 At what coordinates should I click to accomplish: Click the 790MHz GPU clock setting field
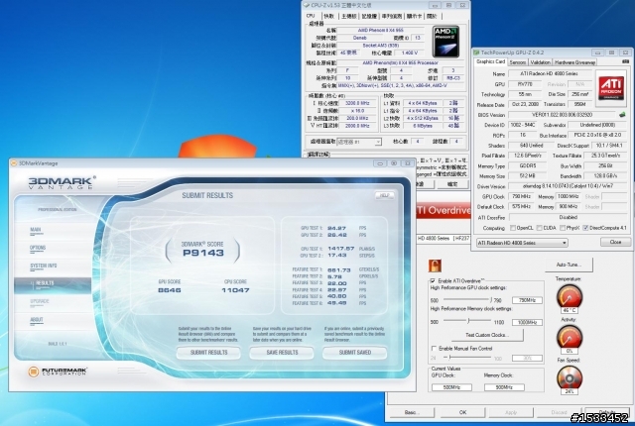pos(527,300)
